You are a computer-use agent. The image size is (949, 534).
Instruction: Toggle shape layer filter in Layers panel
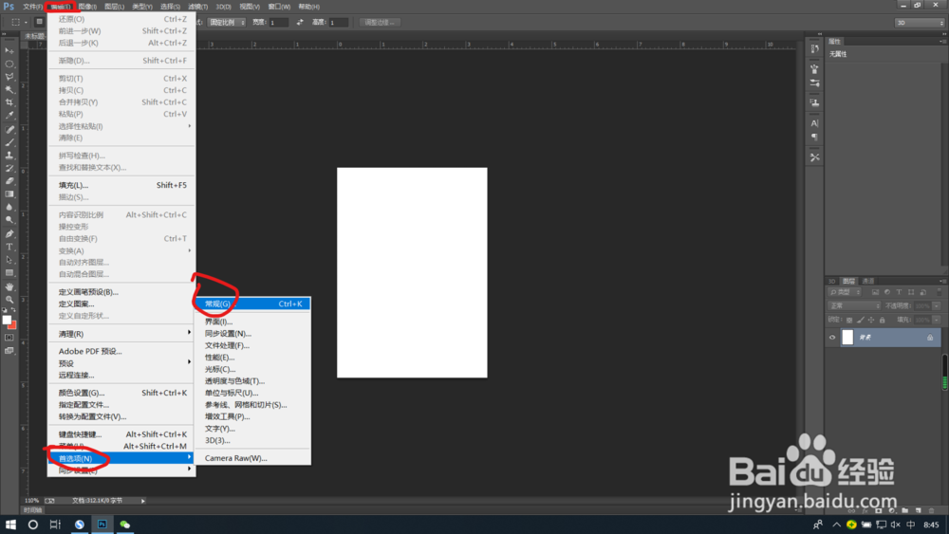coord(911,292)
